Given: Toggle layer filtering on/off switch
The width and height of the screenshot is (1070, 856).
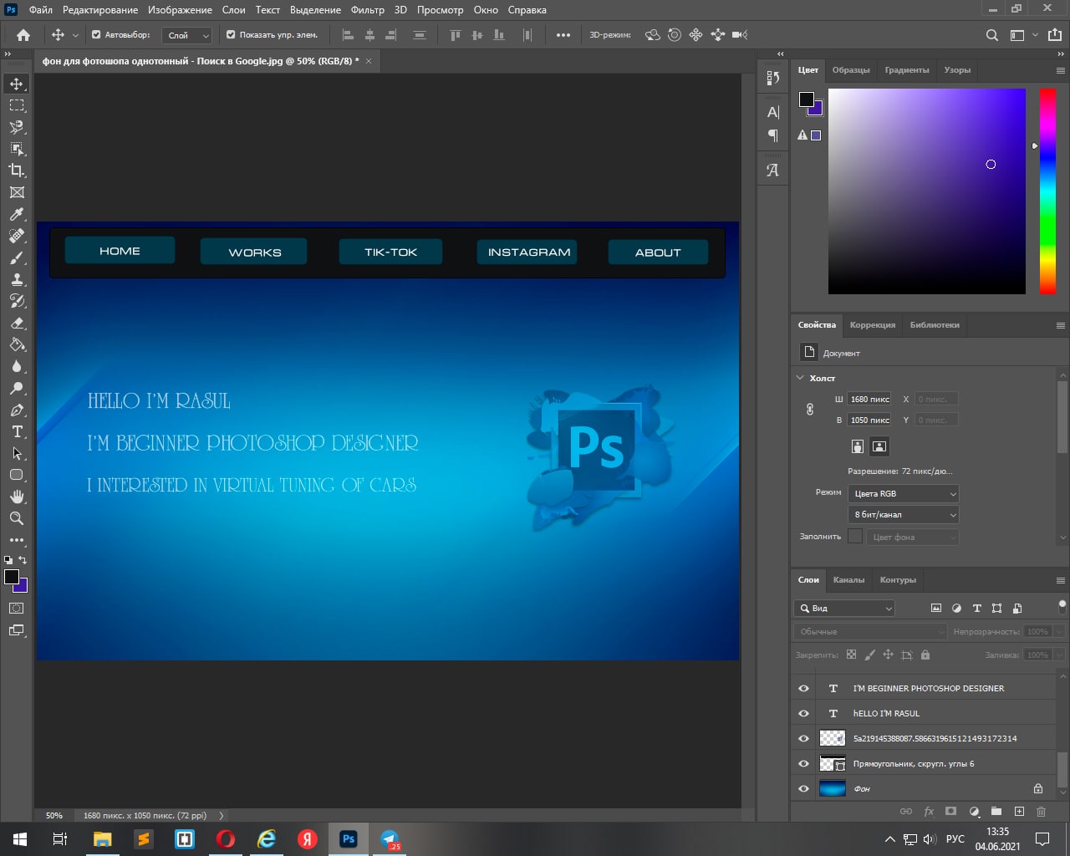Looking at the screenshot, I should point(1062,606).
